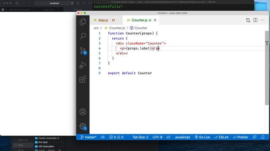
Task: Split the editor to the right
Action: click(255, 20)
